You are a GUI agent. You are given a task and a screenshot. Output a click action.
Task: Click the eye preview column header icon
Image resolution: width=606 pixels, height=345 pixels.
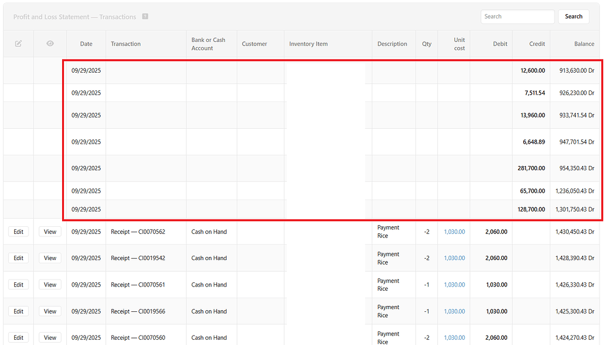click(x=50, y=44)
